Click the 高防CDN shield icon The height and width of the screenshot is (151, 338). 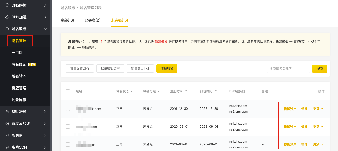click(x=7, y=147)
